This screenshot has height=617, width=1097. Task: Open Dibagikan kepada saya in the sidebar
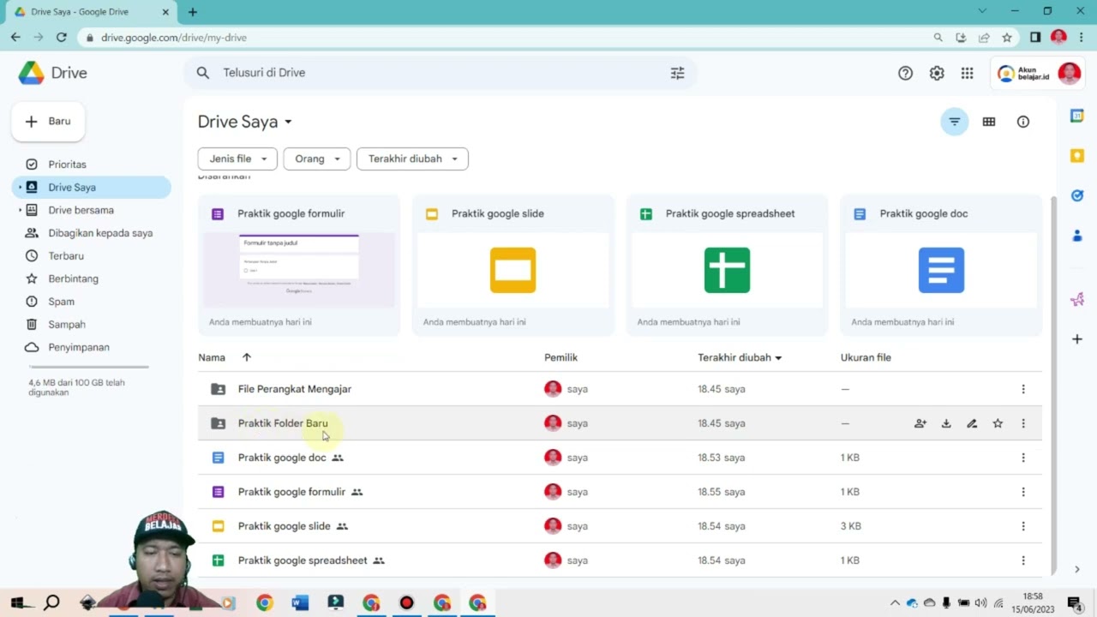point(91,233)
